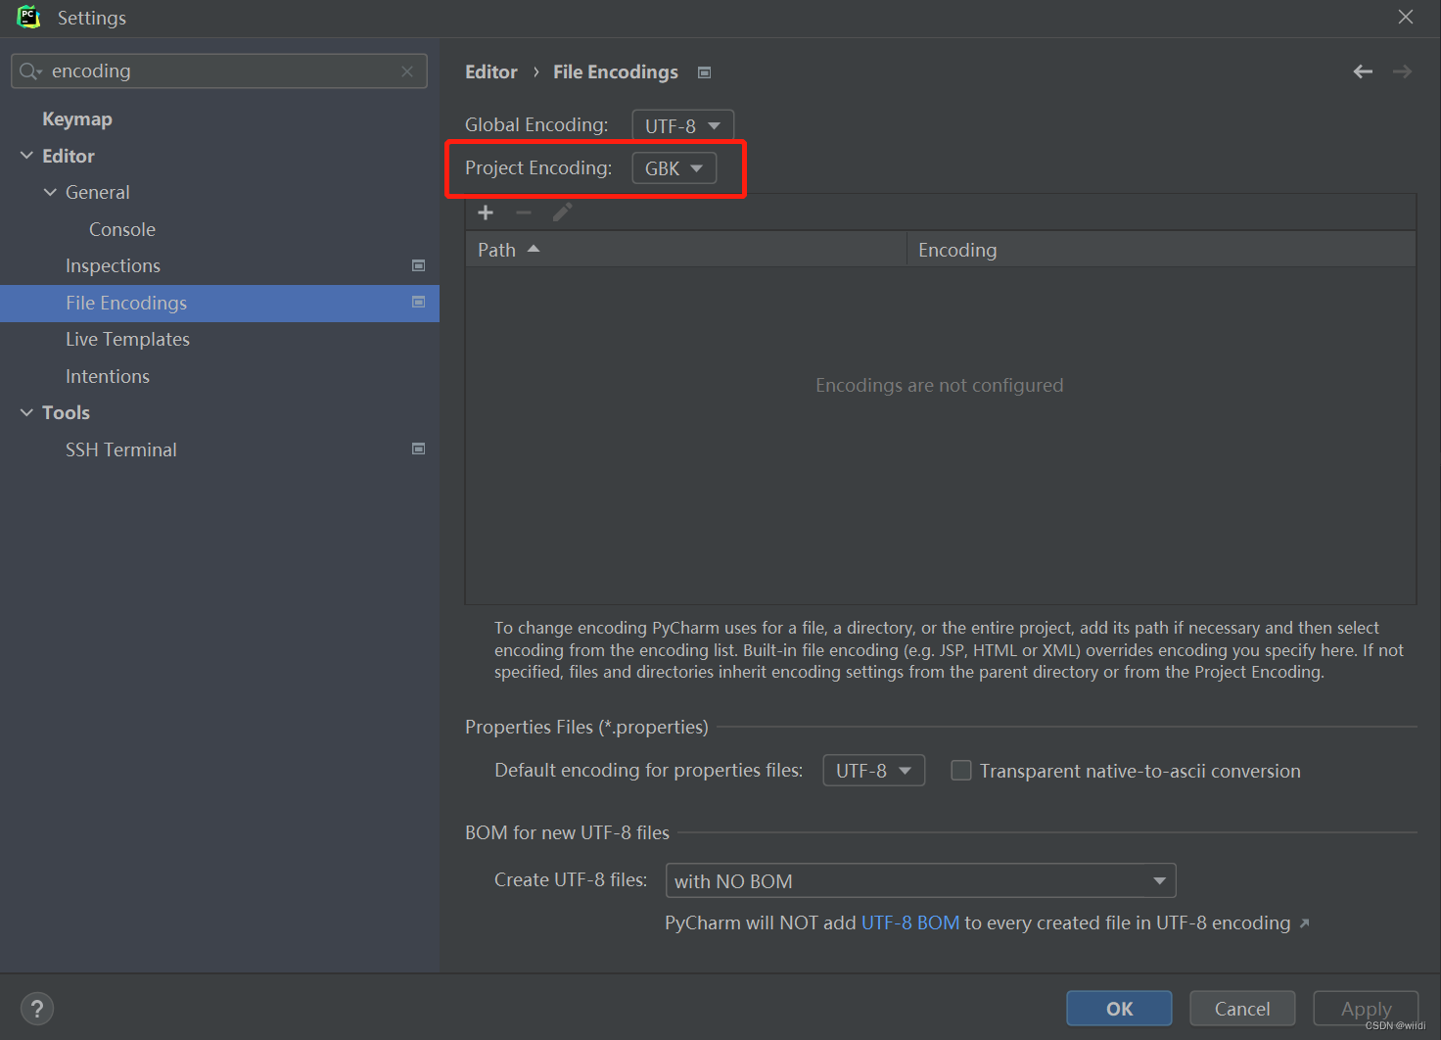1441x1040 pixels.
Task: Open Inspections settings page
Action: click(x=113, y=265)
